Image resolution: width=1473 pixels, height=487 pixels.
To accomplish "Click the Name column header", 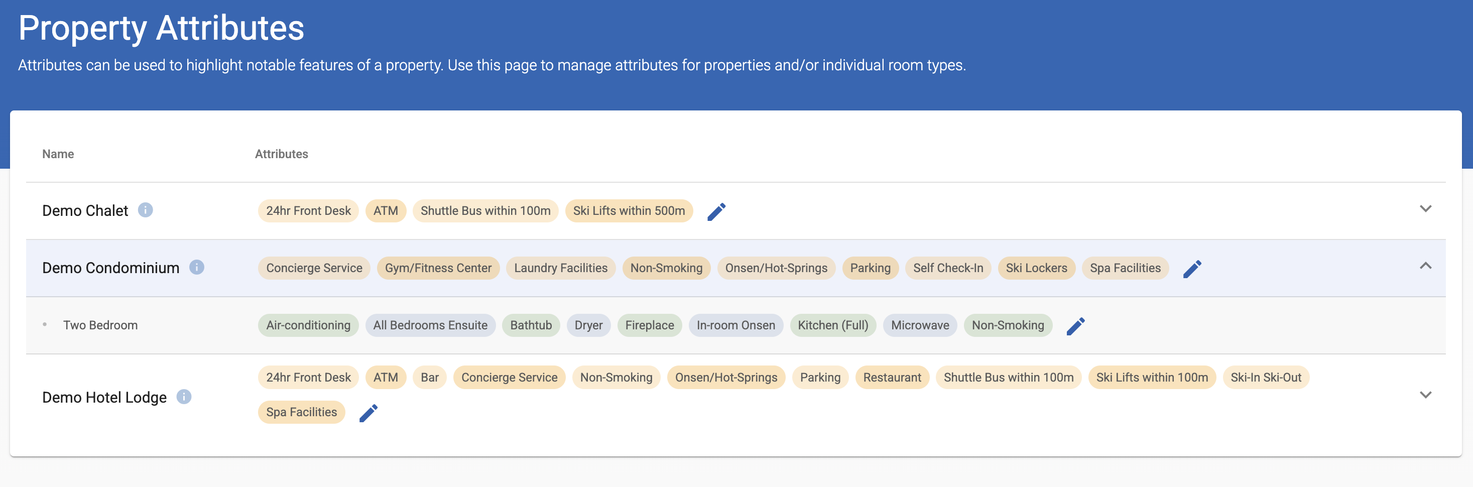I will (x=58, y=154).
